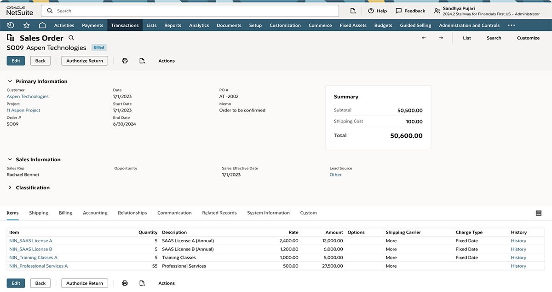The image size is (552, 292).
Task: Click the Oracle NetSuite logo
Action: (x=20, y=11)
